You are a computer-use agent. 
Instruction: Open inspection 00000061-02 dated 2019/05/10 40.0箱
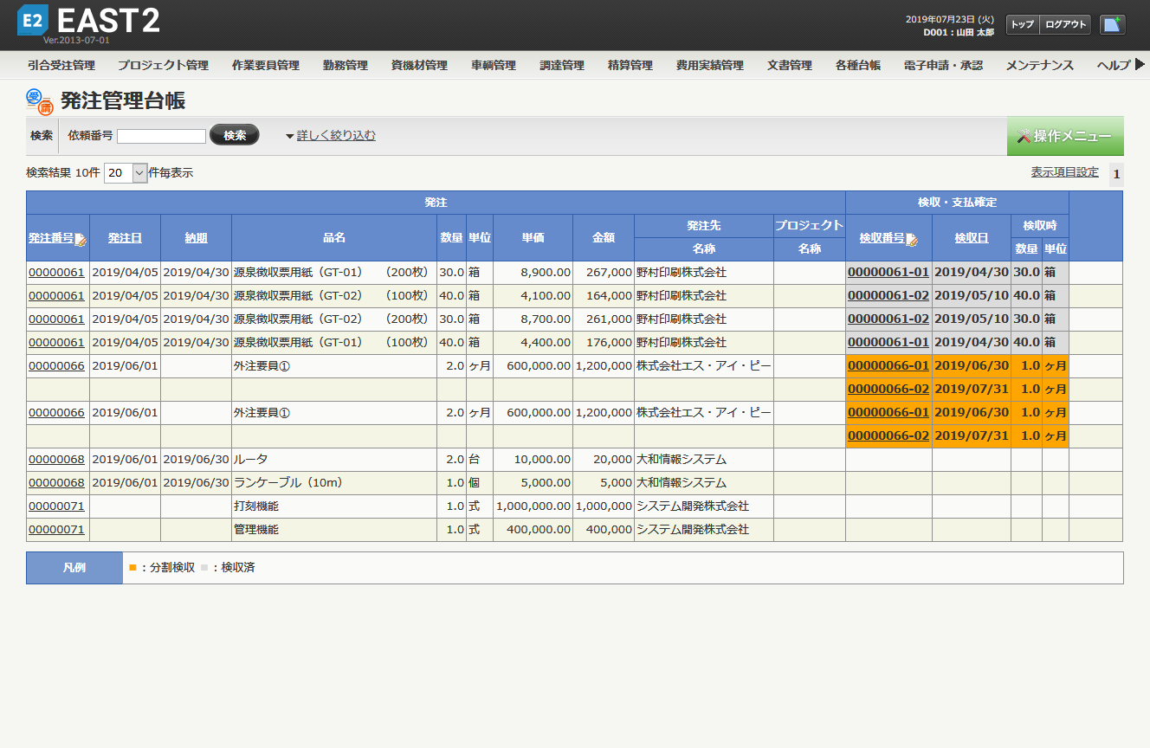click(888, 295)
